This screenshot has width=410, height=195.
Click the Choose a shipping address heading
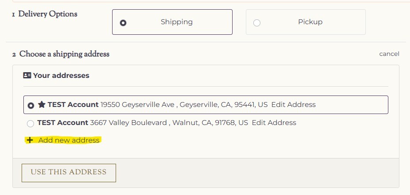[64, 54]
